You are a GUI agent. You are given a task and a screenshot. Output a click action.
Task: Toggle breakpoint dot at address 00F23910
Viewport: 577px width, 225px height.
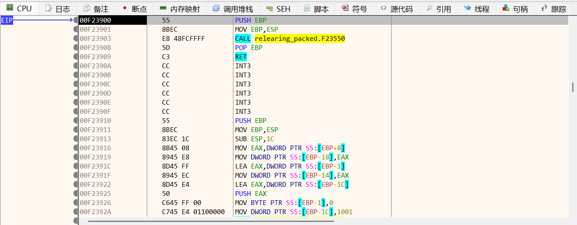(x=76, y=121)
